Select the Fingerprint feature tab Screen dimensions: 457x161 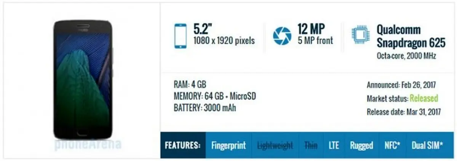click(228, 145)
